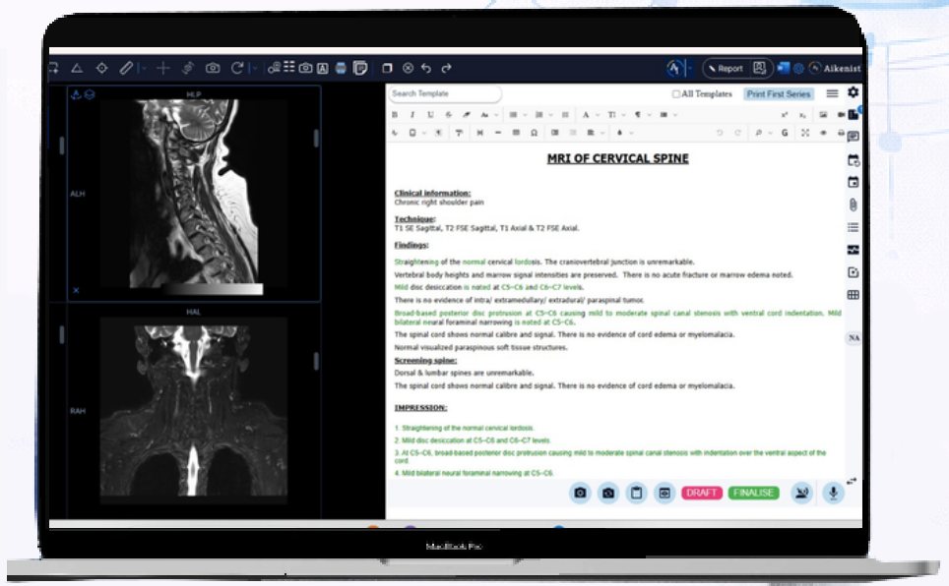Select the coronal neck MRI viewport
949x586 pixels.
point(194,411)
